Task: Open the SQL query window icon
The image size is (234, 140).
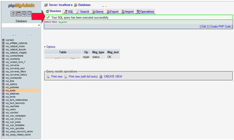Action: coord(19,14)
